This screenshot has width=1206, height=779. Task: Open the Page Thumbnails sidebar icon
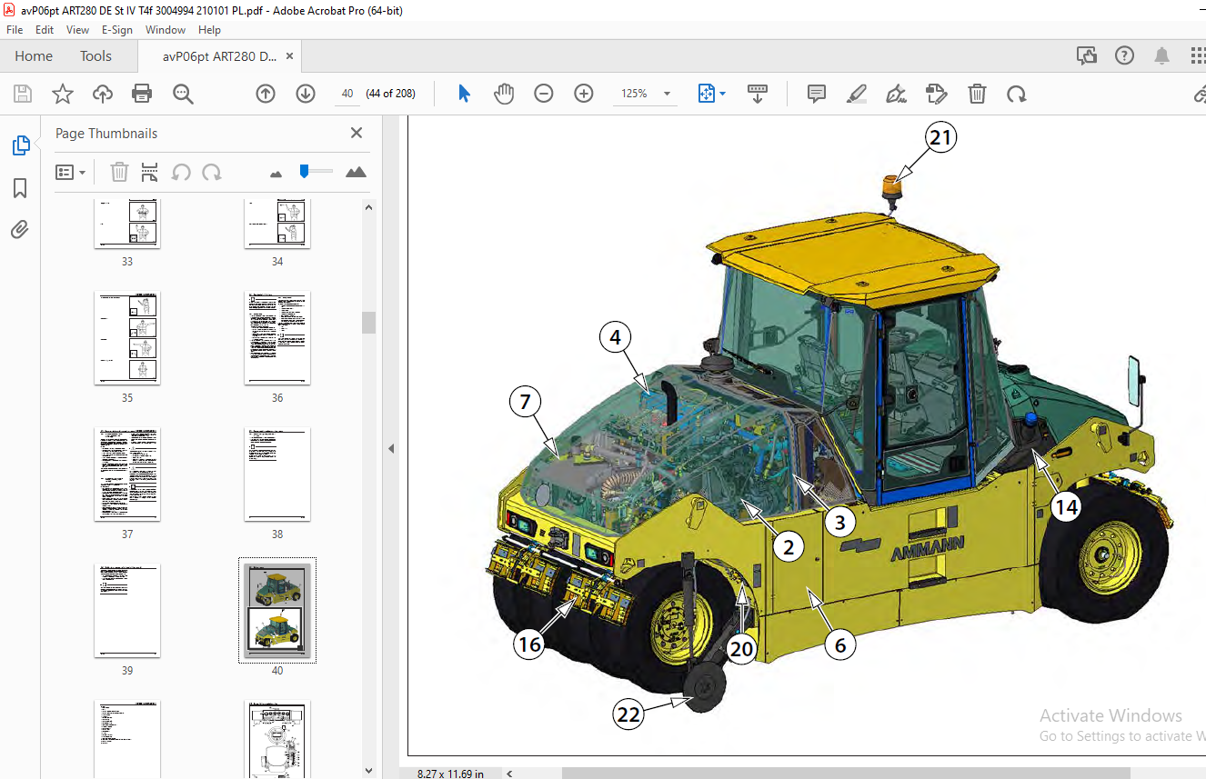20,145
